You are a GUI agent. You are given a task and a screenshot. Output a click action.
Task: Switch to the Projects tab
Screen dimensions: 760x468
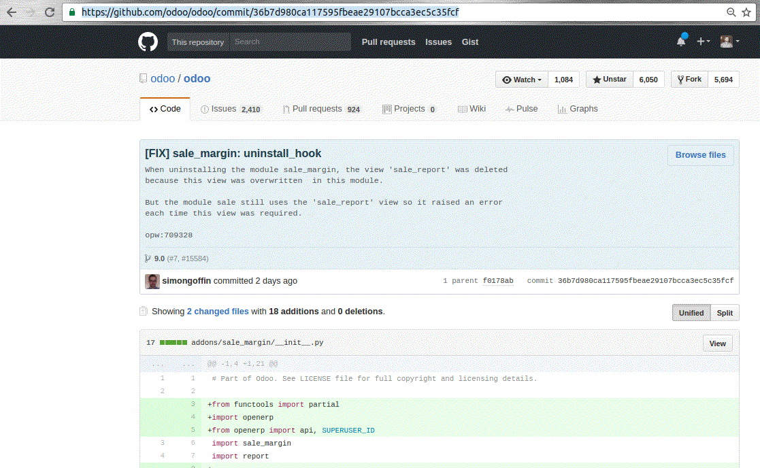(x=409, y=109)
